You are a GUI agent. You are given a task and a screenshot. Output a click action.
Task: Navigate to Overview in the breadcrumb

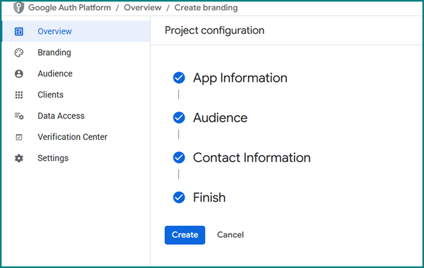click(x=143, y=8)
